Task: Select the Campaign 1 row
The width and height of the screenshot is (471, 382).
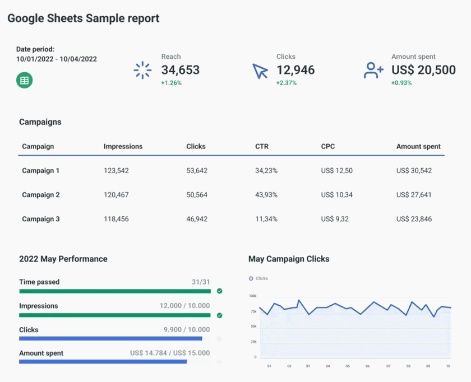Action: (40, 170)
